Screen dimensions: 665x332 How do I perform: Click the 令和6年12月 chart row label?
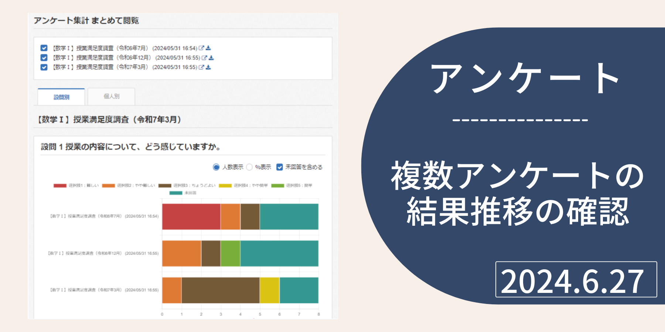tap(103, 253)
